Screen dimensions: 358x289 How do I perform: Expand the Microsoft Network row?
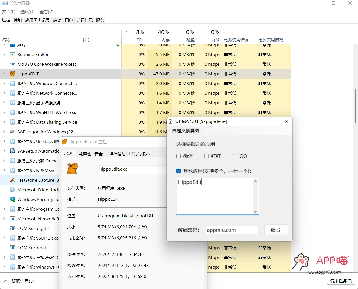click(4, 219)
